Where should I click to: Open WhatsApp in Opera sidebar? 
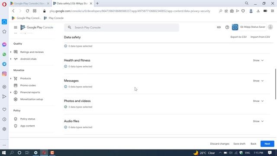pos(4,54)
